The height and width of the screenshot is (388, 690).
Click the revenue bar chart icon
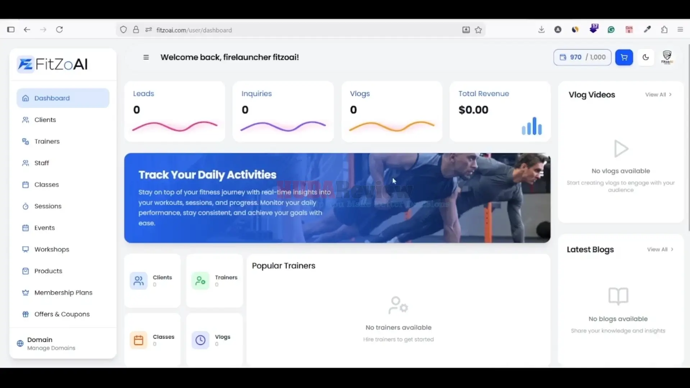(532, 126)
